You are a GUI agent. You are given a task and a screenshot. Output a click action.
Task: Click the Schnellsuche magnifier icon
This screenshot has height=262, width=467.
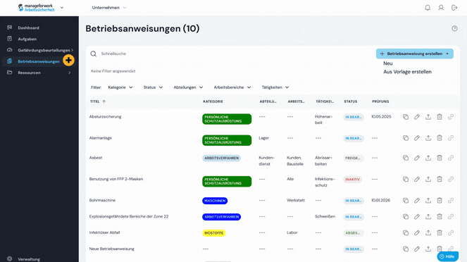(94, 54)
